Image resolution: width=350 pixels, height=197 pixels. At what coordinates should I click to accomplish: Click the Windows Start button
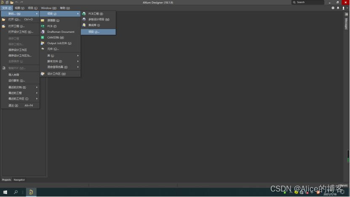(x=5, y=192)
